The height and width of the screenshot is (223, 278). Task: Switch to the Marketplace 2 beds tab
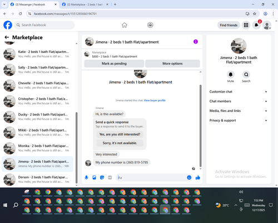[x=85, y=4]
